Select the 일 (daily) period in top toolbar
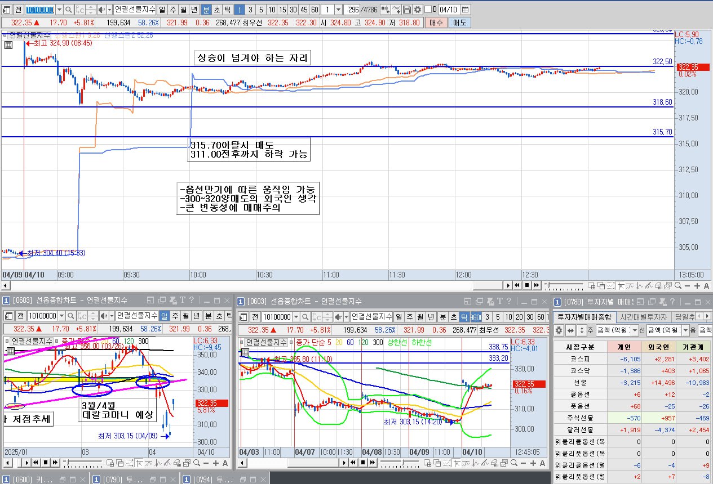Image resolution: width=713 pixels, height=484 pixels. click(x=162, y=10)
